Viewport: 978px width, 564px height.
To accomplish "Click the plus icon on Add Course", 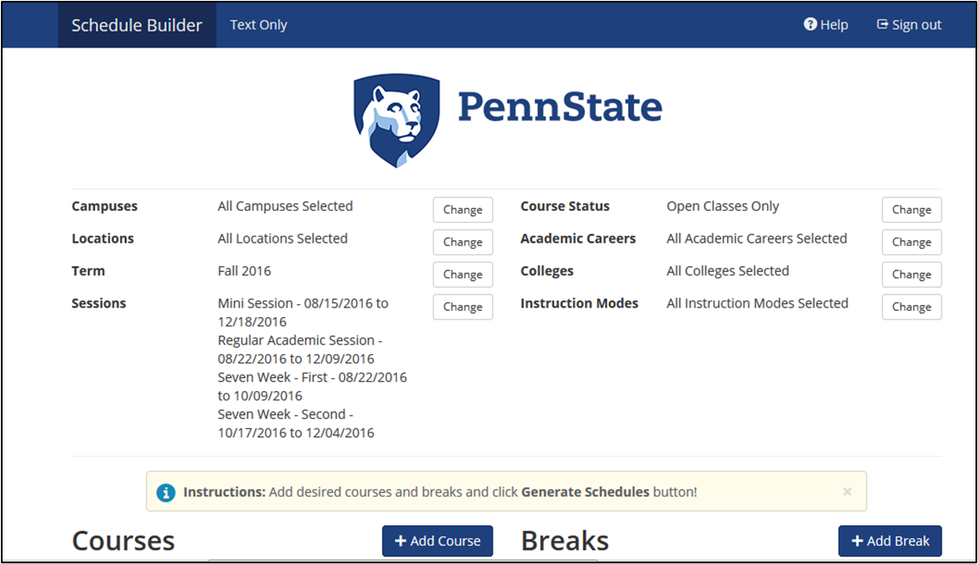I will click(x=400, y=541).
